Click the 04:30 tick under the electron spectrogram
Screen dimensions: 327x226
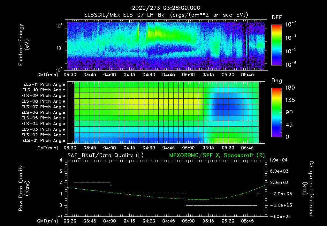pos(149,75)
